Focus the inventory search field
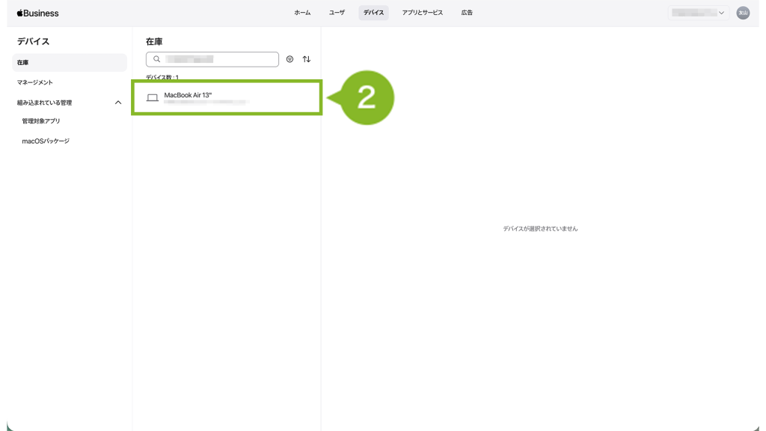Screen dimensions: 766x431 tap(218, 59)
